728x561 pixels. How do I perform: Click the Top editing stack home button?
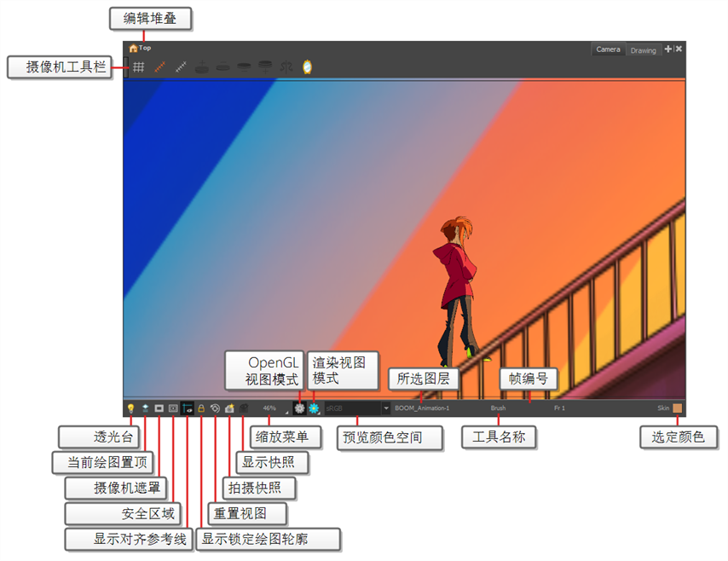pyautogui.click(x=133, y=49)
